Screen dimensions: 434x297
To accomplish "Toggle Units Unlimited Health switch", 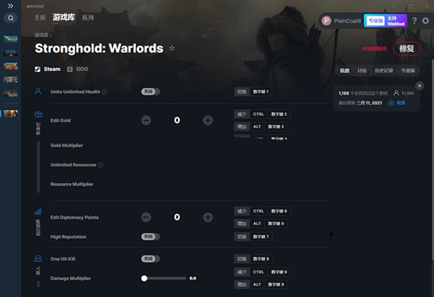I will tap(151, 91).
